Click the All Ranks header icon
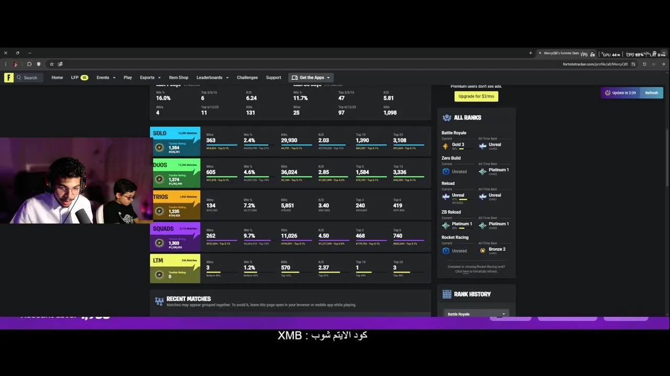This screenshot has height=376, width=670. tap(447, 118)
